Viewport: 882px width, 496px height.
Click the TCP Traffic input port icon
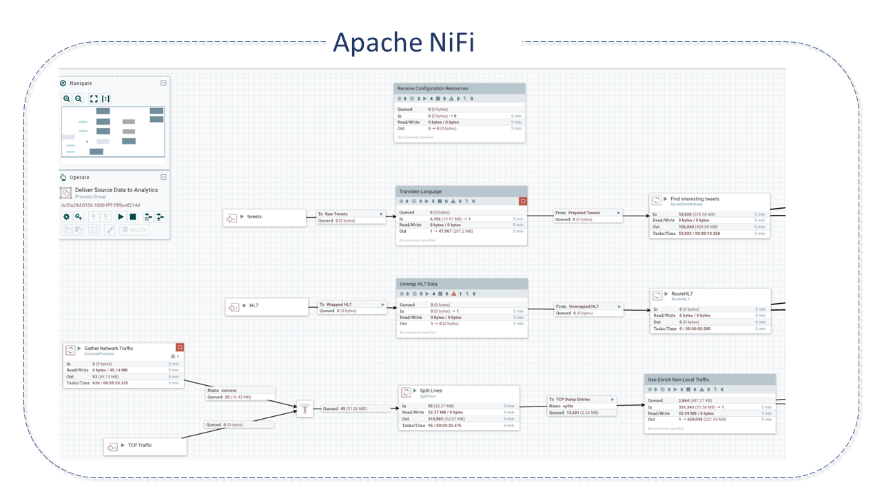pyautogui.click(x=112, y=446)
